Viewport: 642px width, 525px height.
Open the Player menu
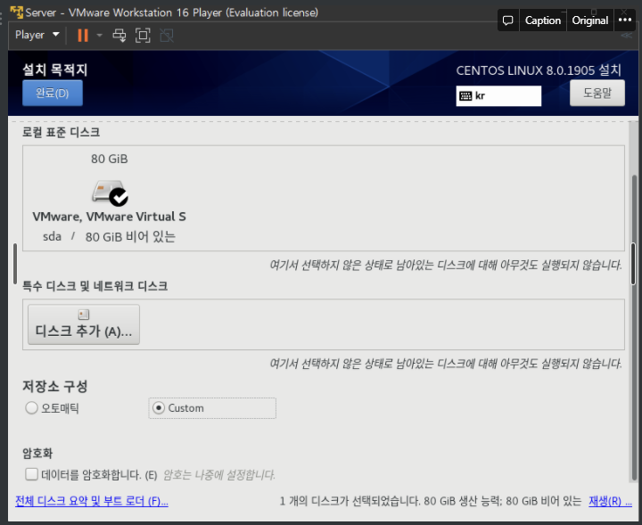click(x=37, y=35)
